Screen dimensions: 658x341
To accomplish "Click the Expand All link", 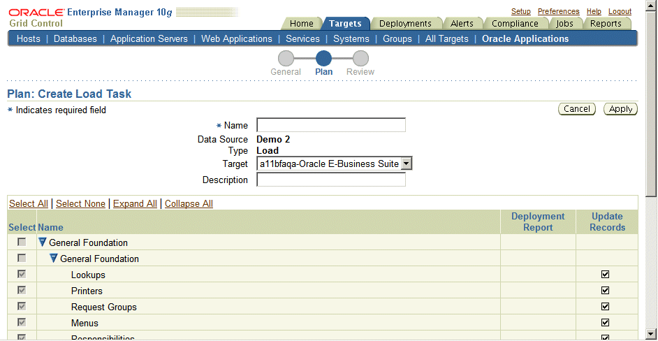I will [135, 203].
